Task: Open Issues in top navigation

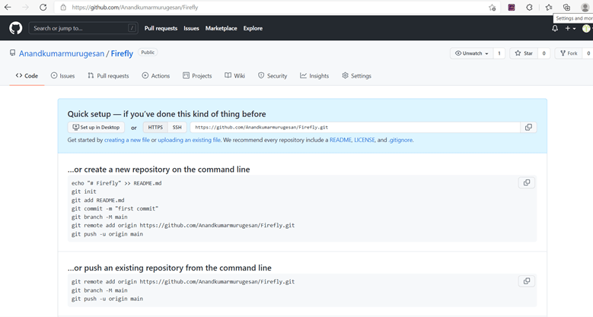Action: coord(191,28)
